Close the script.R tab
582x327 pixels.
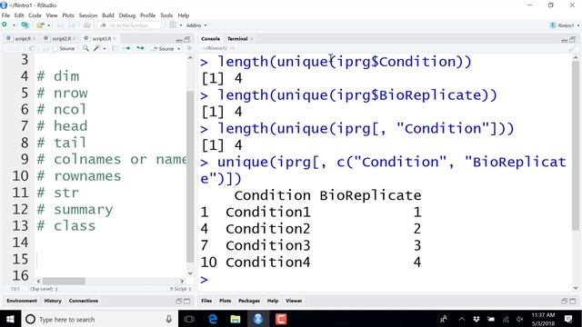[x=34, y=38]
